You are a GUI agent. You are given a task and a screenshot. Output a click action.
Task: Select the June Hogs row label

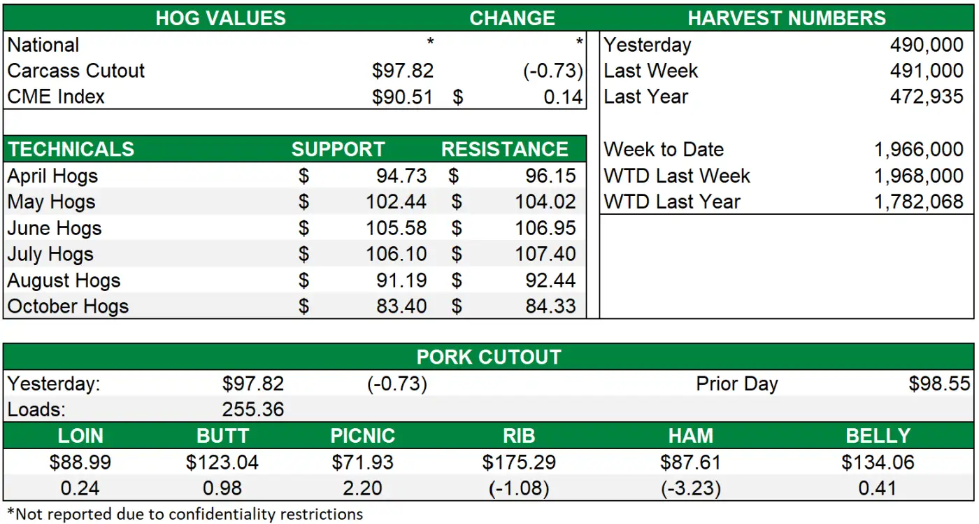pyautogui.click(x=55, y=228)
